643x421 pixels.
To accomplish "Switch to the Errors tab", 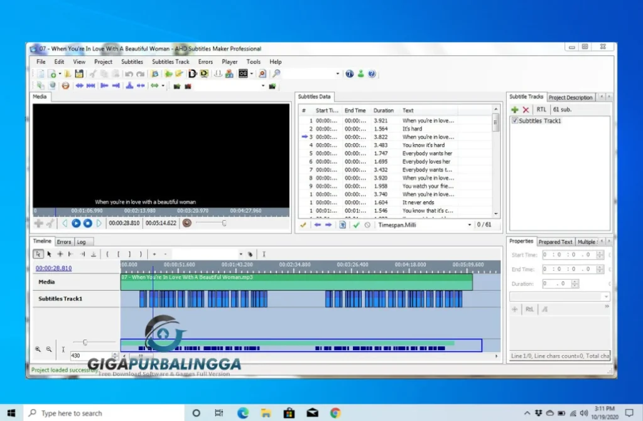I will coord(64,241).
